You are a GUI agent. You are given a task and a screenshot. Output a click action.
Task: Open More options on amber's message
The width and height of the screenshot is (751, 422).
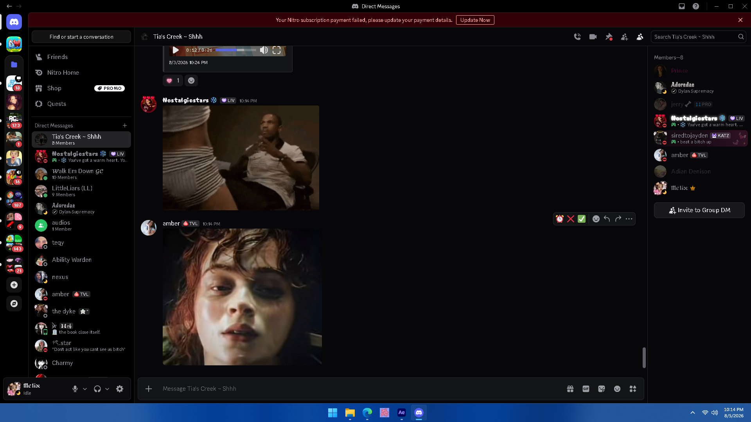point(629,219)
